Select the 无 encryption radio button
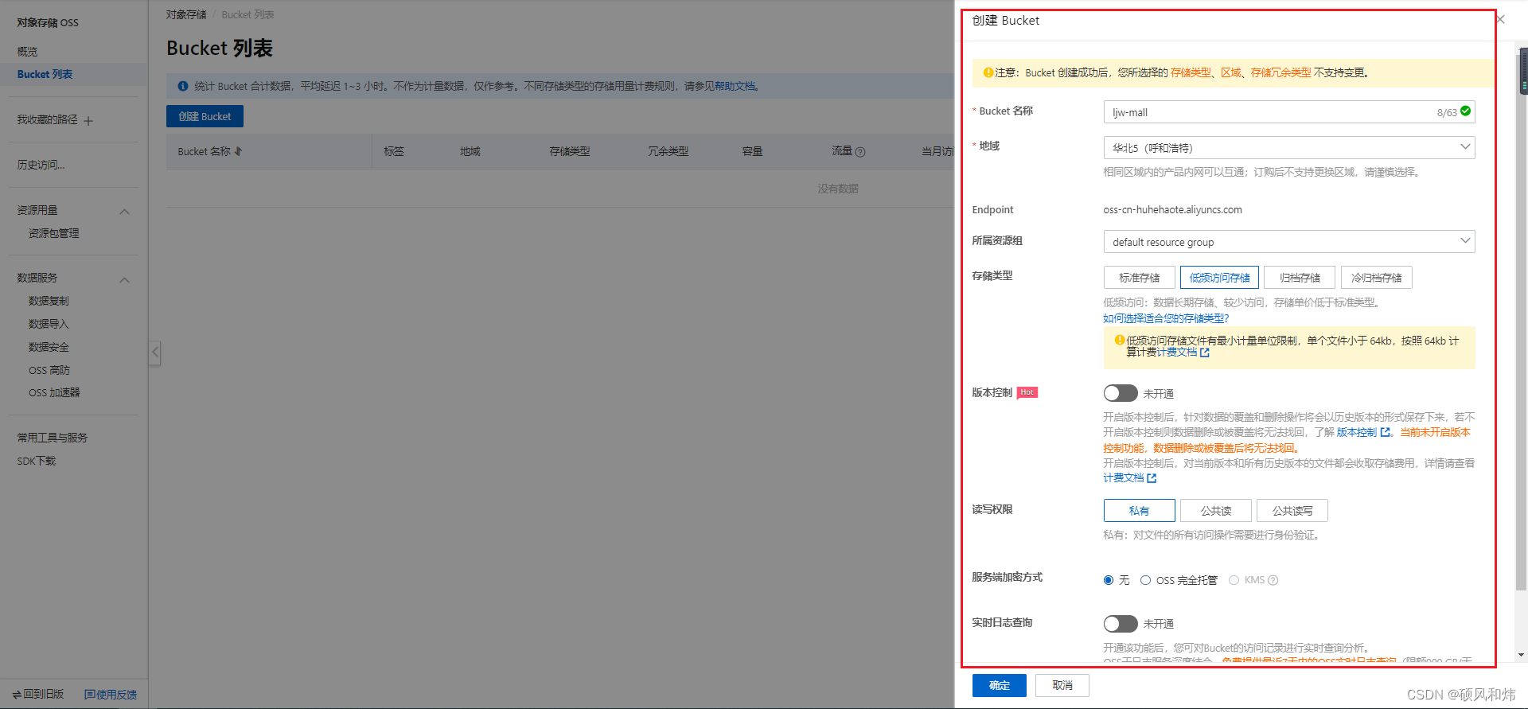1528x709 pixels. tap(1108, 580)
